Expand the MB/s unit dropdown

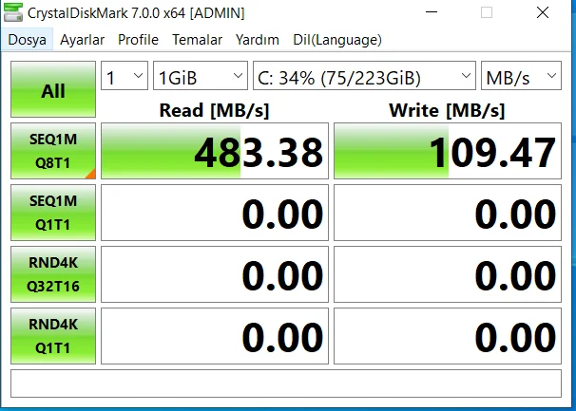[521, 76]
